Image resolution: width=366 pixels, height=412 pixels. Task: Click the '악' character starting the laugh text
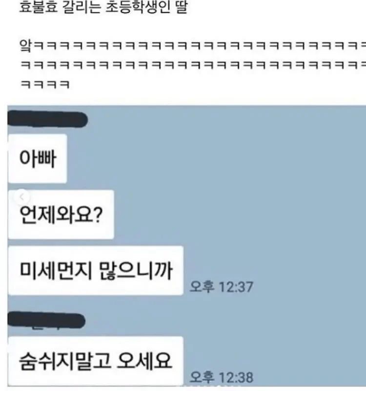pos(26,45)
